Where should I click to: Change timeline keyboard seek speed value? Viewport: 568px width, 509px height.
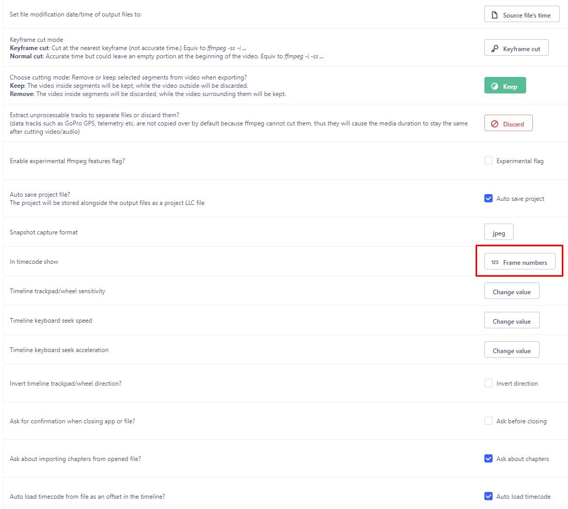tap(512, 320)
